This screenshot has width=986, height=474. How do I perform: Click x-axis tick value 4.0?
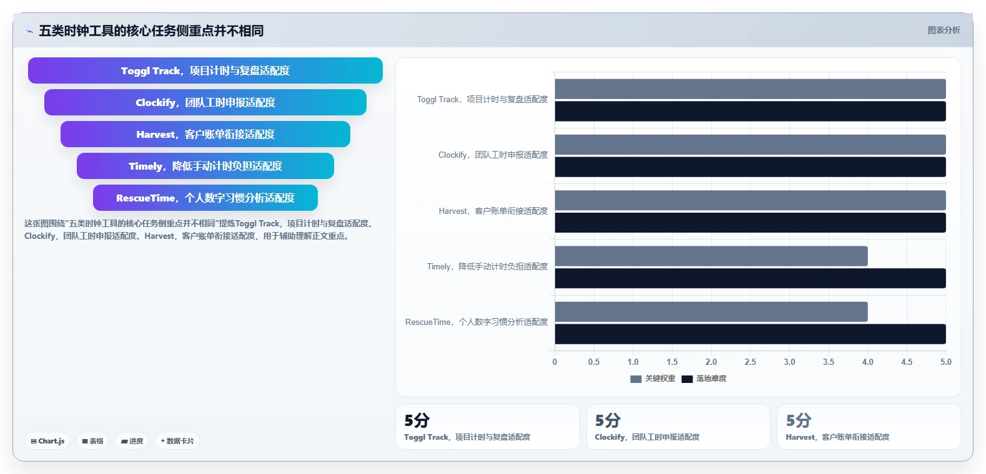point(867,362)
